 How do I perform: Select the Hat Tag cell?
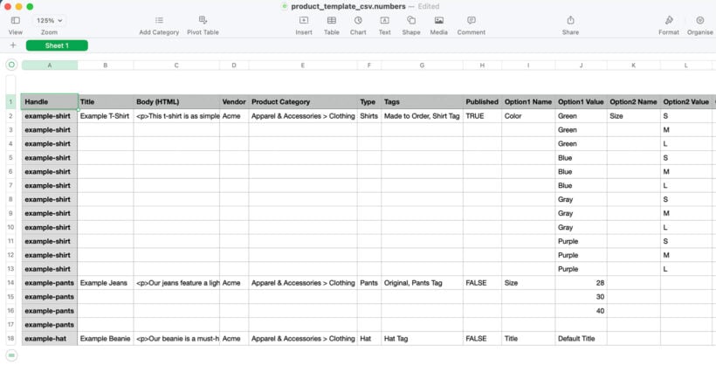coord(422,339)
